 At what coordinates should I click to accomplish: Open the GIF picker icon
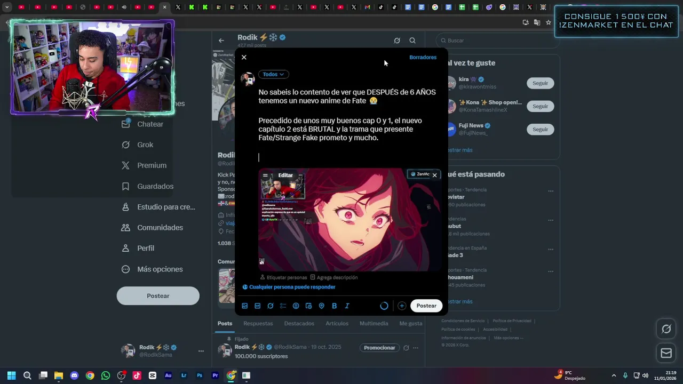coord(258,306)
